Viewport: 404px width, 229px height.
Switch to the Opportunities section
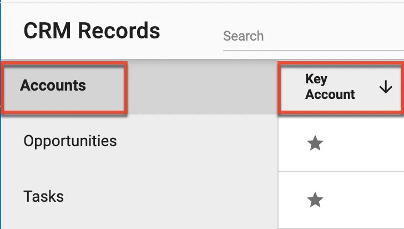pos(70,141)
